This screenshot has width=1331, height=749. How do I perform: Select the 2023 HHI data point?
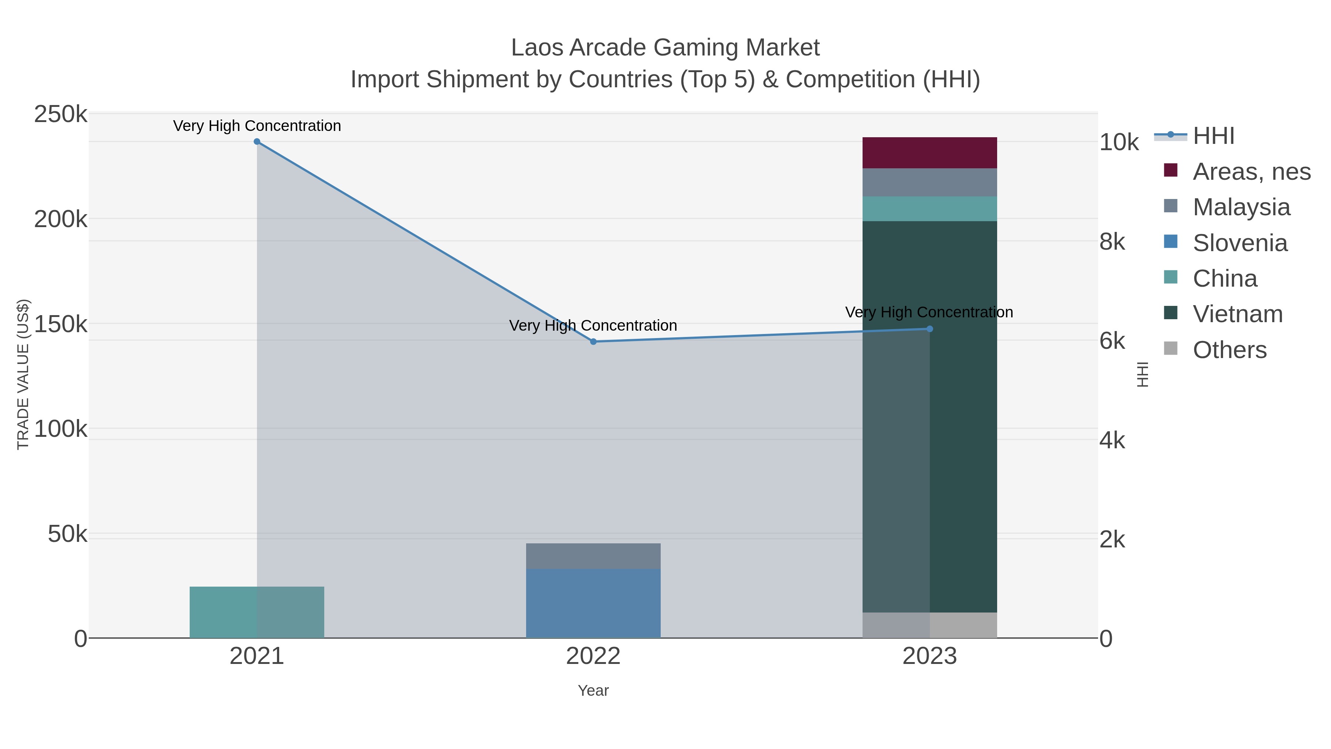929,329
